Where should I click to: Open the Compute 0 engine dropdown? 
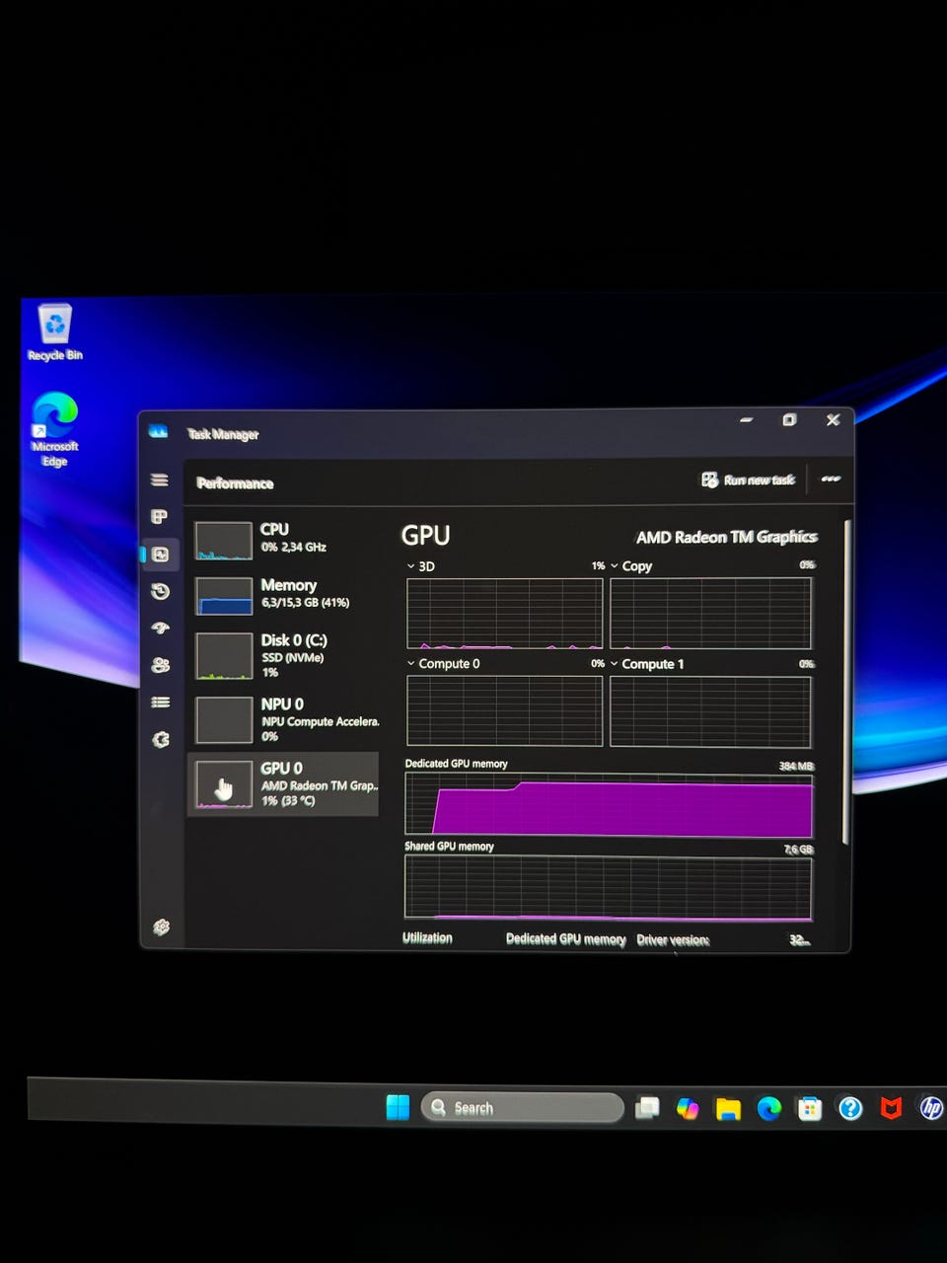[443, 664]
